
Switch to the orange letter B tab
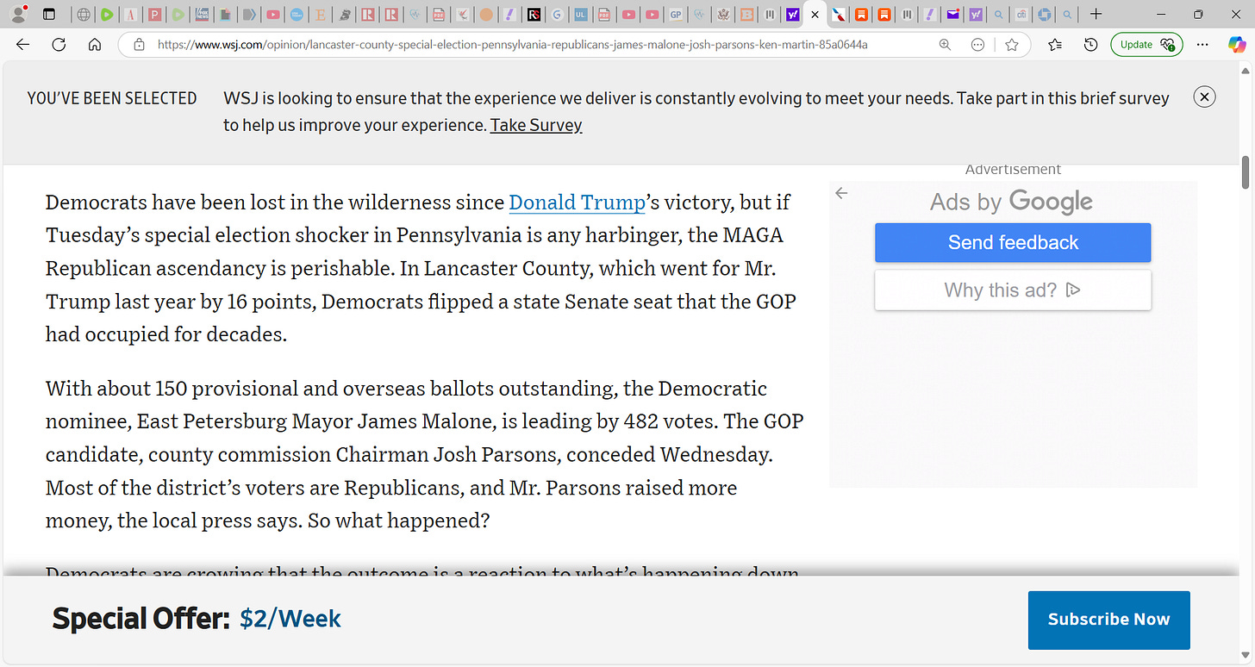coord(746,15)
